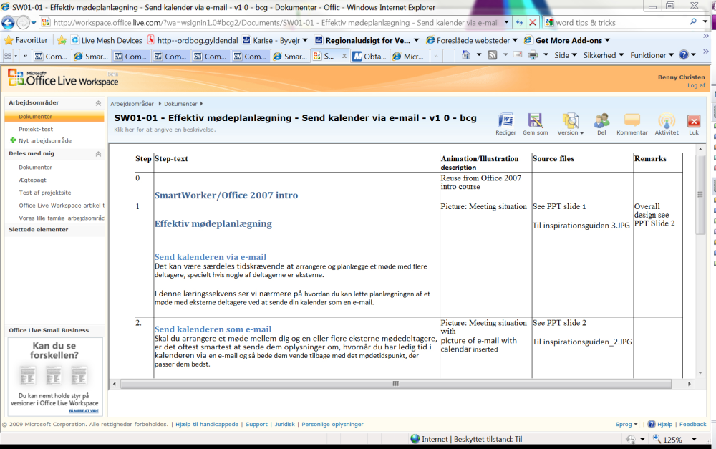Click the green plus Nyt arbejdsområde icon
The image size is (716, 449).
(x=13, y=140)
